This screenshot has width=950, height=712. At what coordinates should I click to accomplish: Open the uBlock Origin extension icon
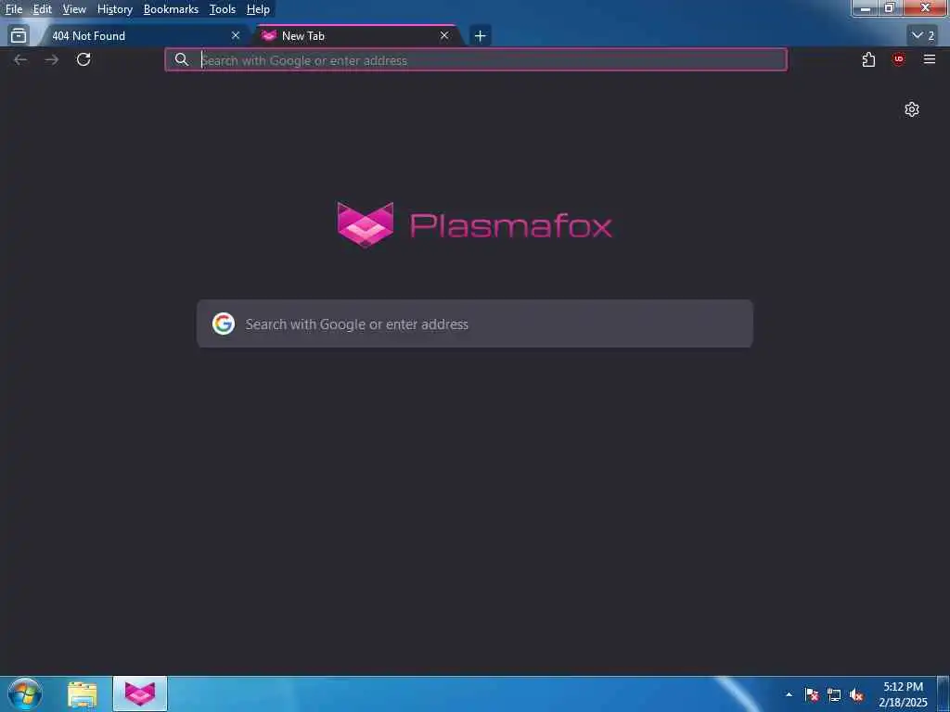898,59
